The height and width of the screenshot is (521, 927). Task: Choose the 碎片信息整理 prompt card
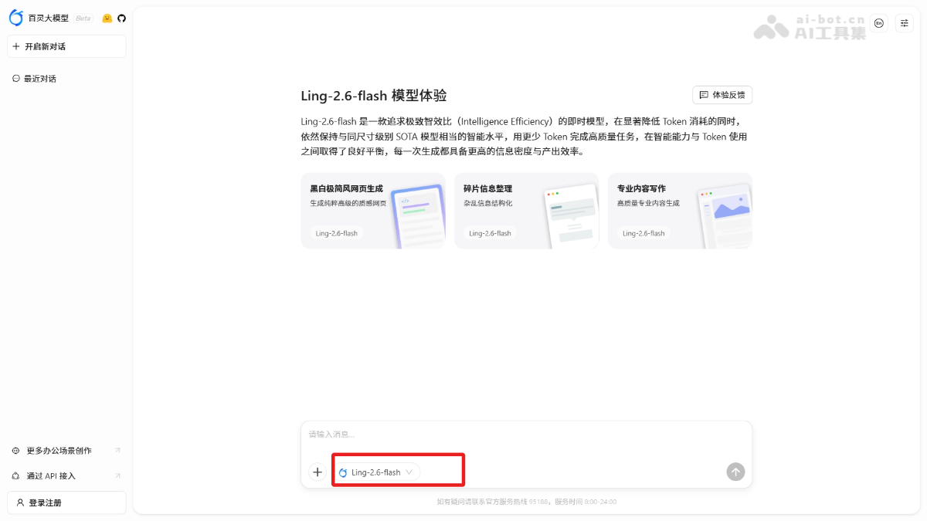coord(526,211)
